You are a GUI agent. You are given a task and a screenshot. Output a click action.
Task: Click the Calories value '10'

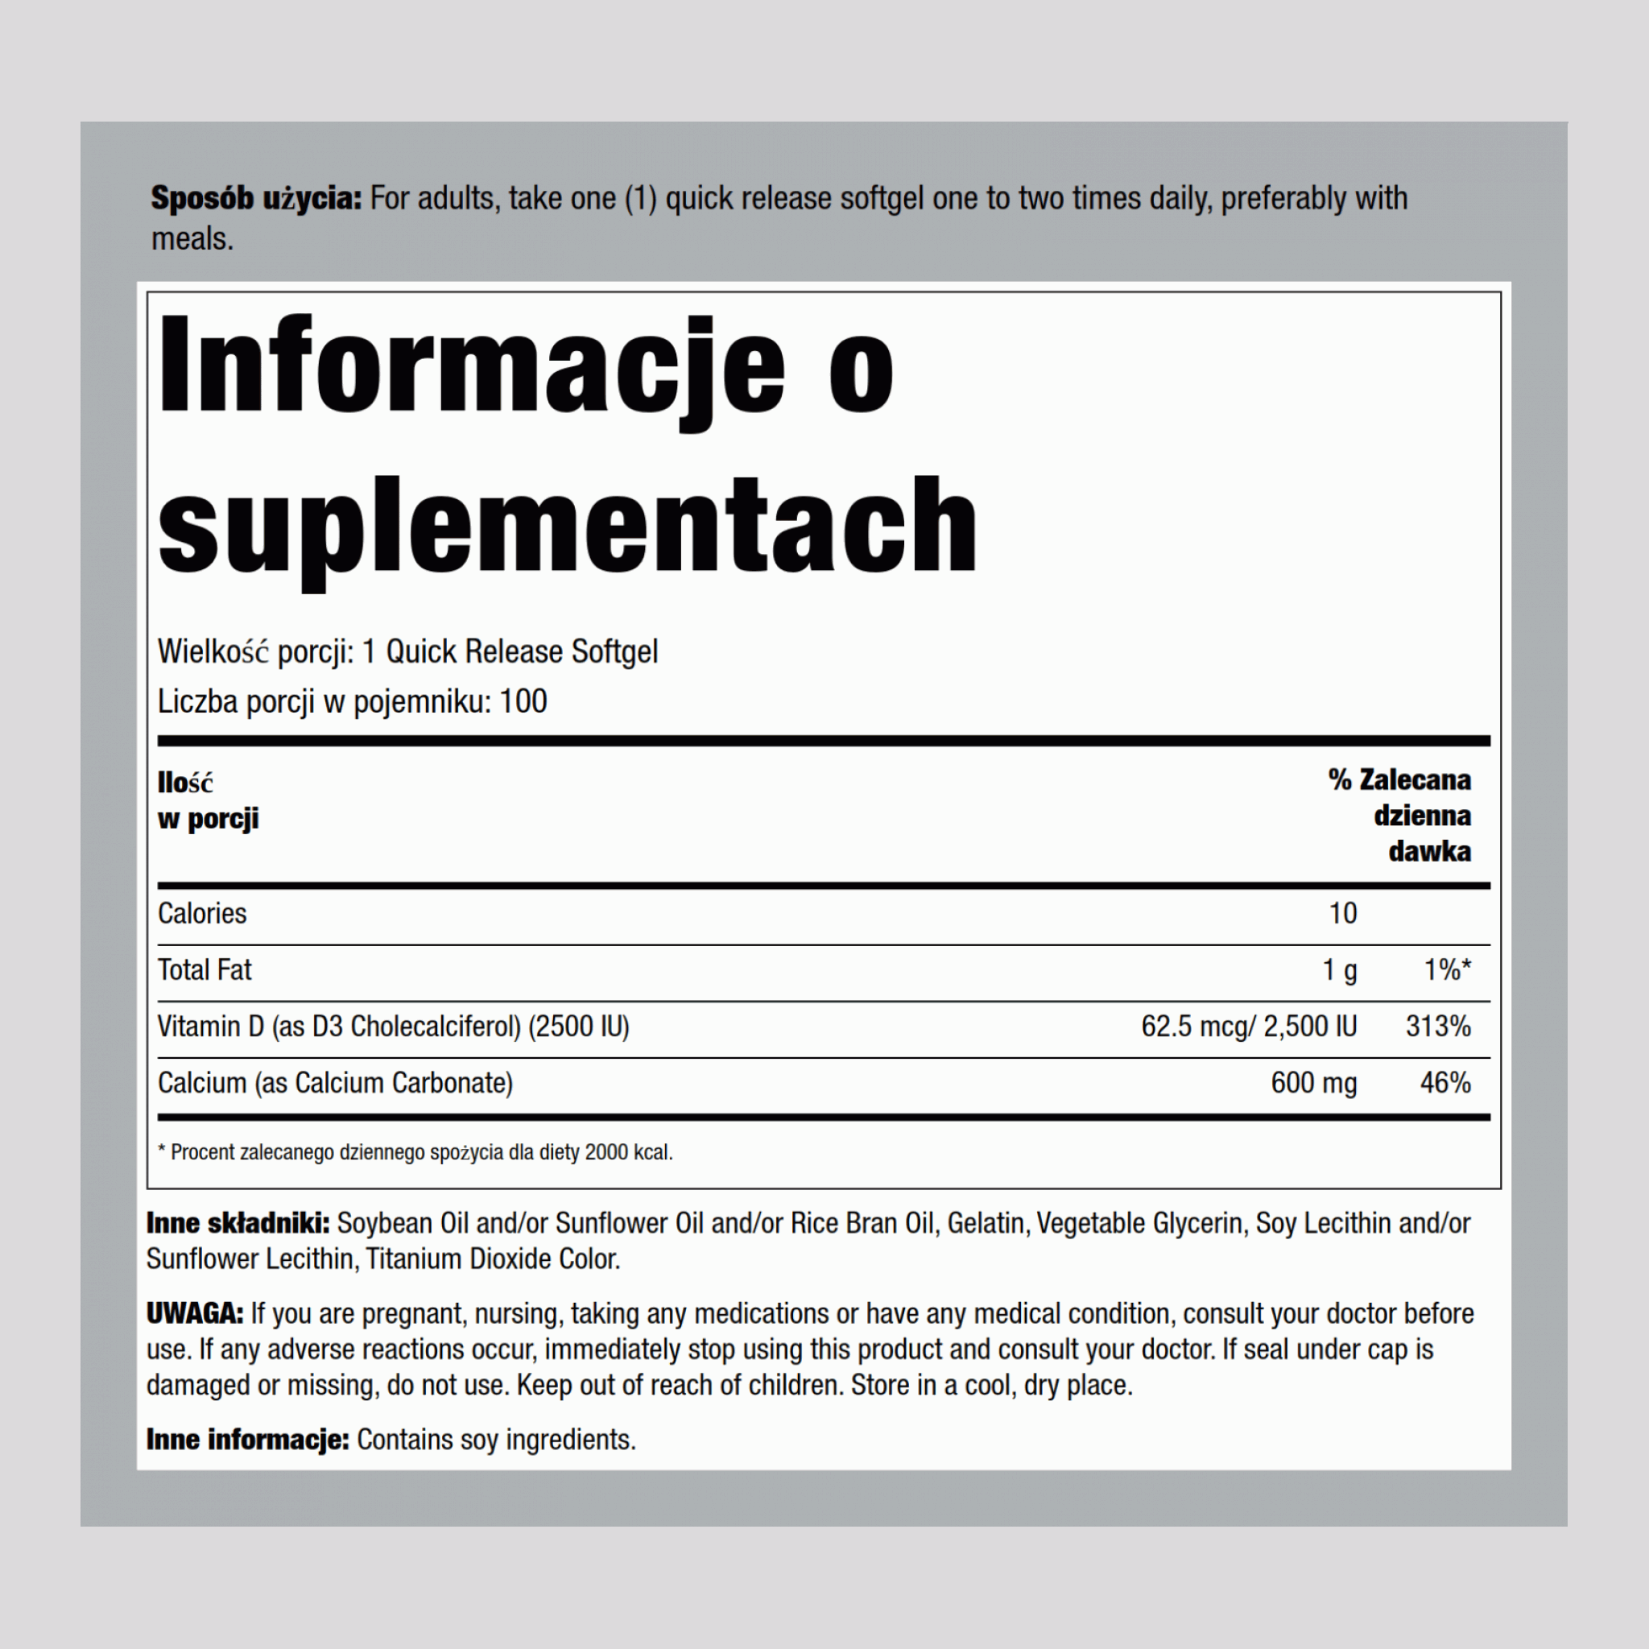(x=1342, y=913)
